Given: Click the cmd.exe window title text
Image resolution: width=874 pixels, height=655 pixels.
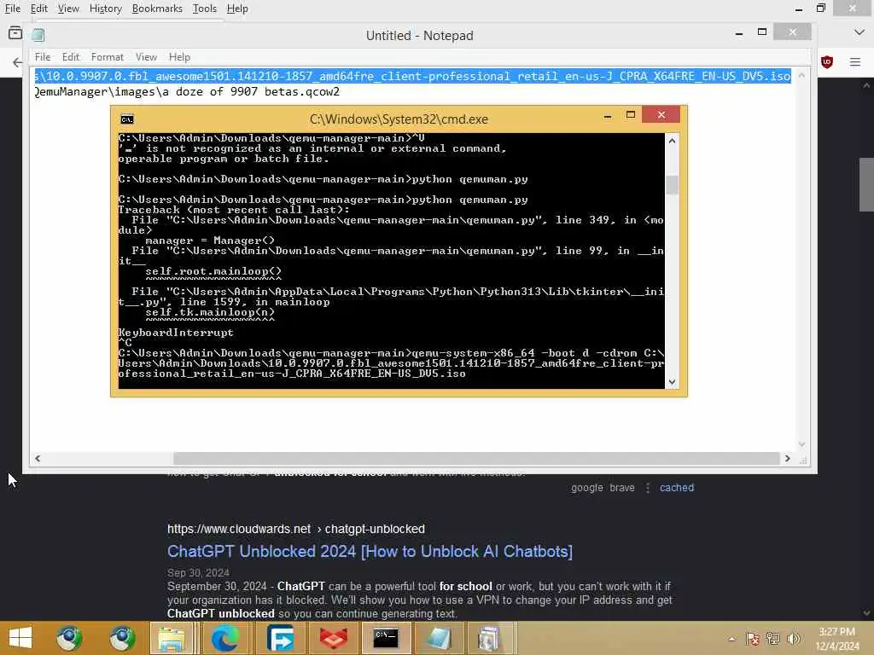Looking at the screenshot, I should tap(399, 119).
